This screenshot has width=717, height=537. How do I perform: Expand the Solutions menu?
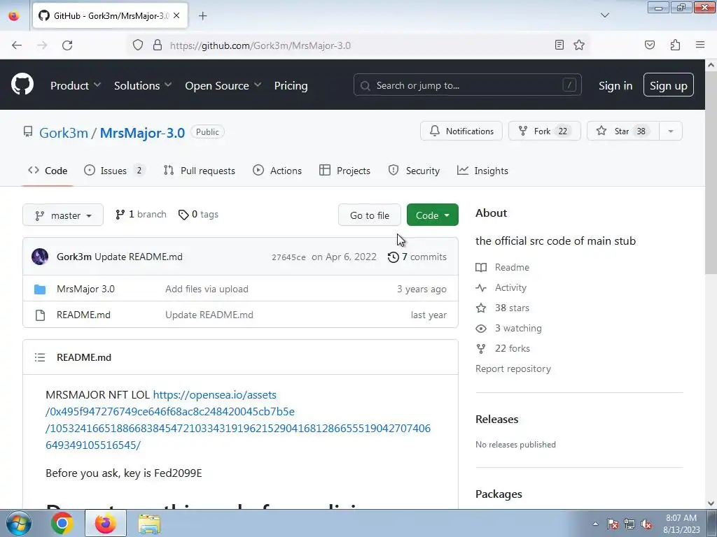tap(143, 85)
